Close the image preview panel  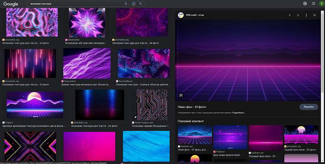[314, 15]
